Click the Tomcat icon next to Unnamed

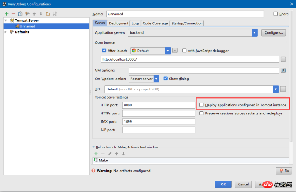(17, 26)
